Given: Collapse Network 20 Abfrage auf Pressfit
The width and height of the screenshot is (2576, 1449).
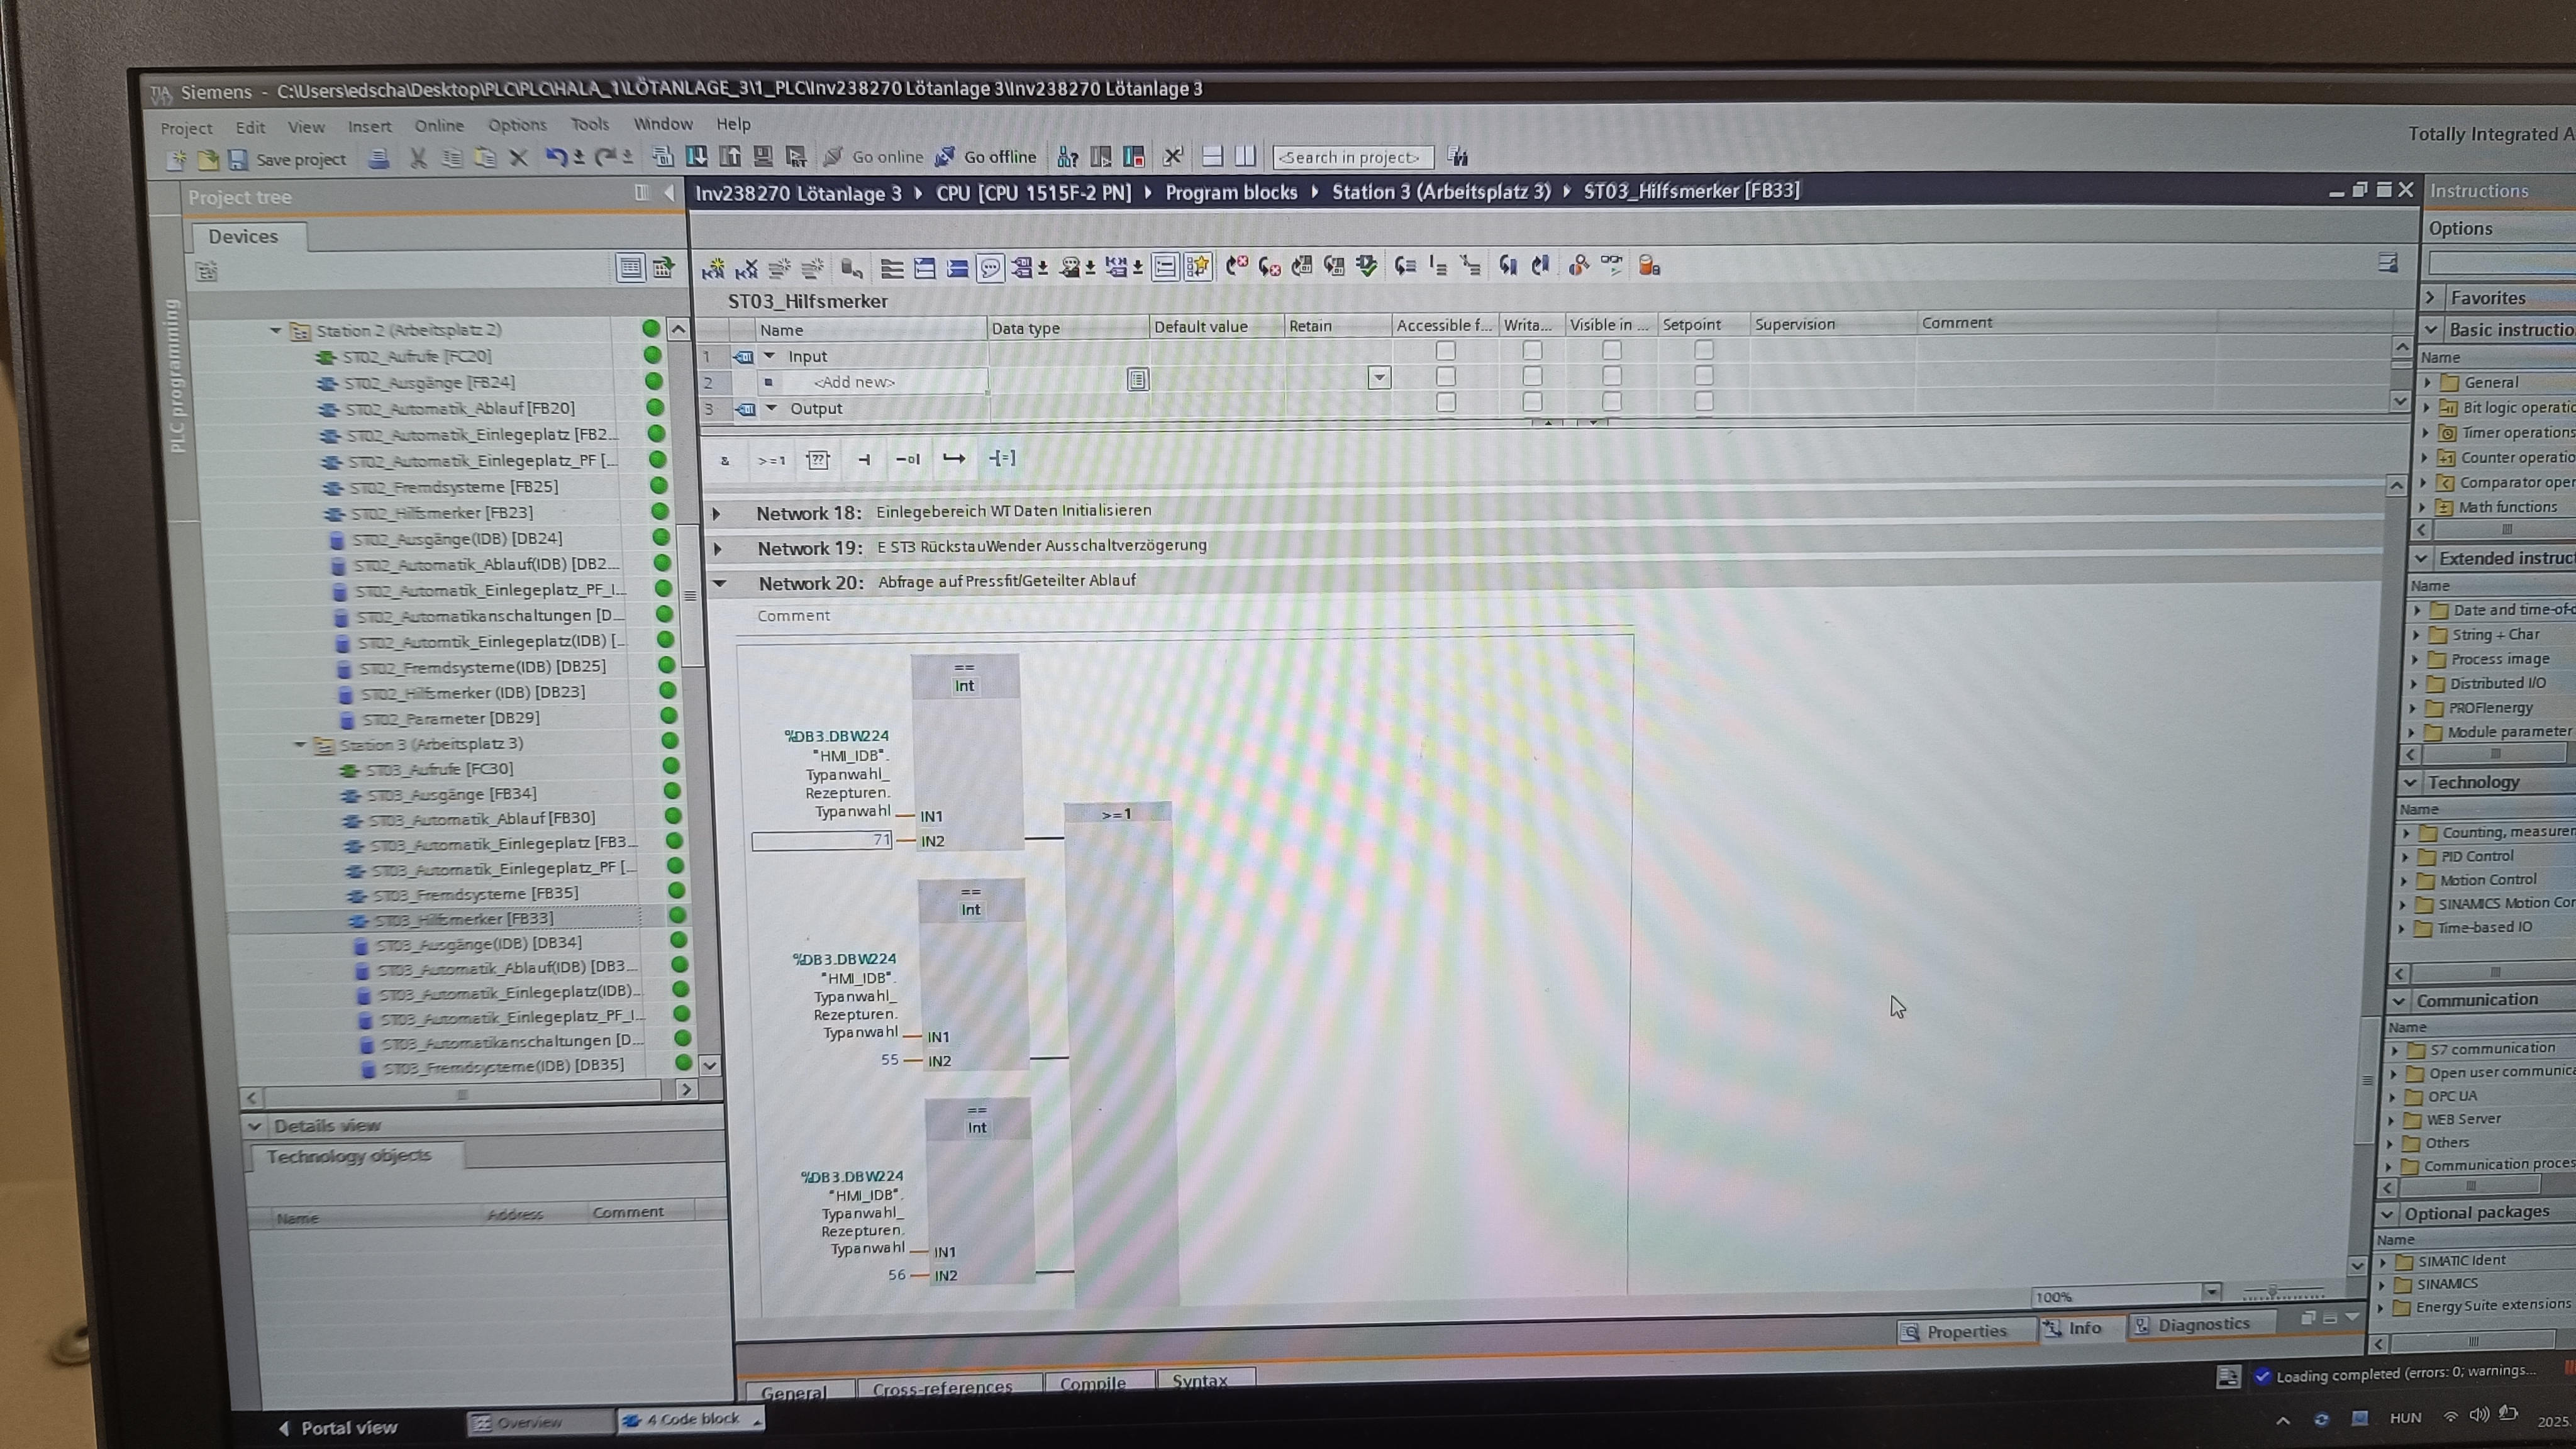Looking at the screenshot, I should (719, 583).
